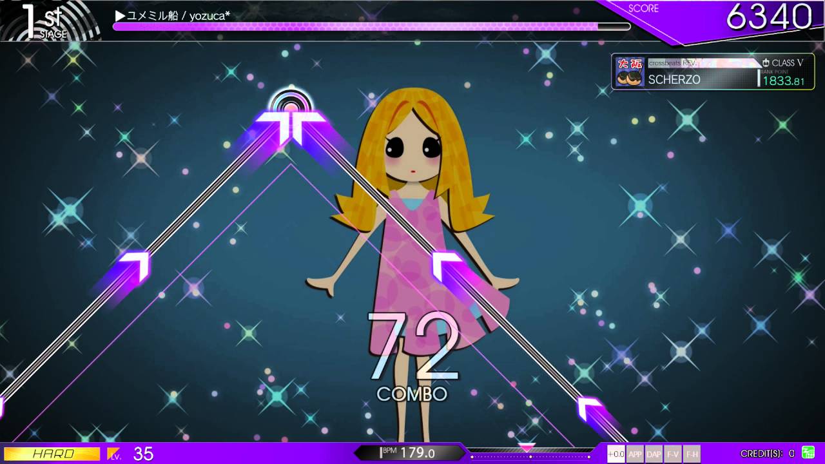This screenshot has height=464, width=825.
Task: Toggle the +0.0 timing offset option
Action: (x=616, y=454)
